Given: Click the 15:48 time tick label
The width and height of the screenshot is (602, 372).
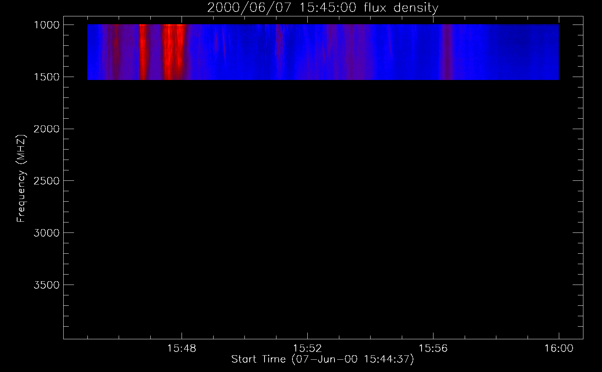Looking at the screenshot, I should (x=182, y=349).
